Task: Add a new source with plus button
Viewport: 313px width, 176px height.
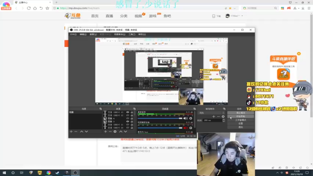Action: tap(105, 131)
